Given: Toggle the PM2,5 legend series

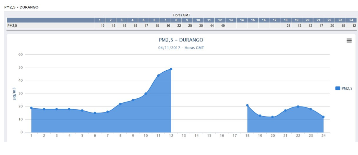Looking at the screenshot, I should (x=344, y=88).
